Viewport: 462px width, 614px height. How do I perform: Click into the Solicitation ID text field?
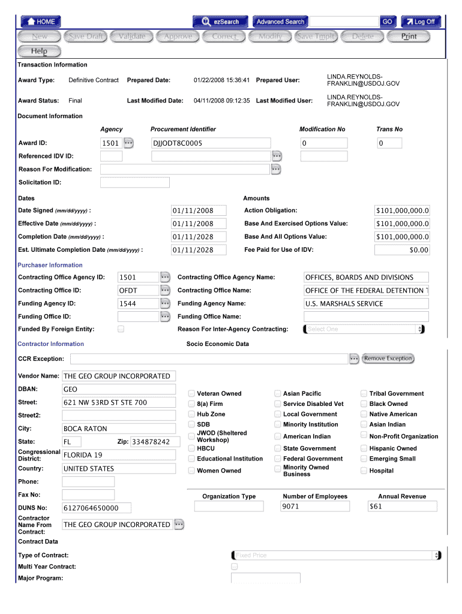point(135,182)
